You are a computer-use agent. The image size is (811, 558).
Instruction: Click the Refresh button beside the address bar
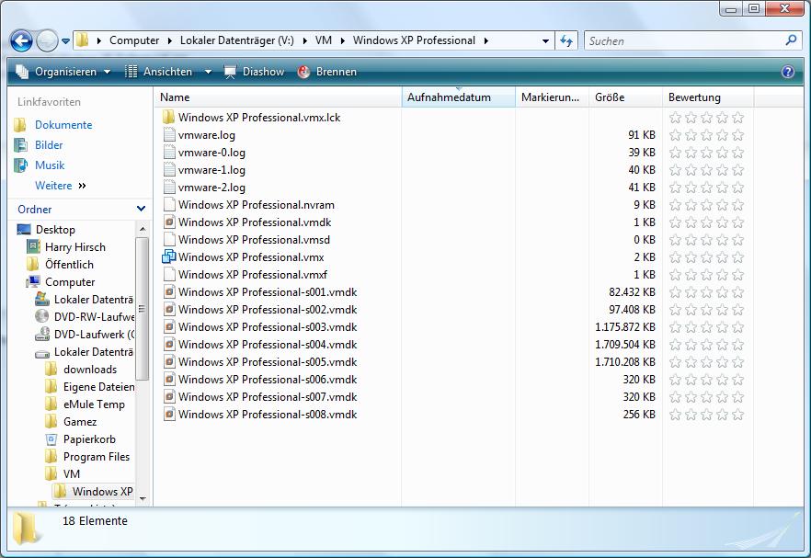566,40
